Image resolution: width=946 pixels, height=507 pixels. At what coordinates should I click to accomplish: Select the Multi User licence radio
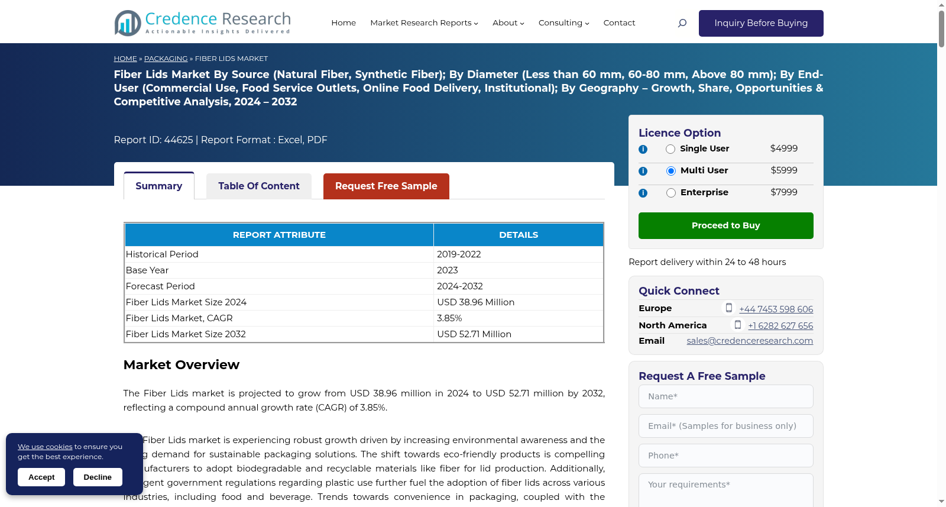click(x=671, y=171)
